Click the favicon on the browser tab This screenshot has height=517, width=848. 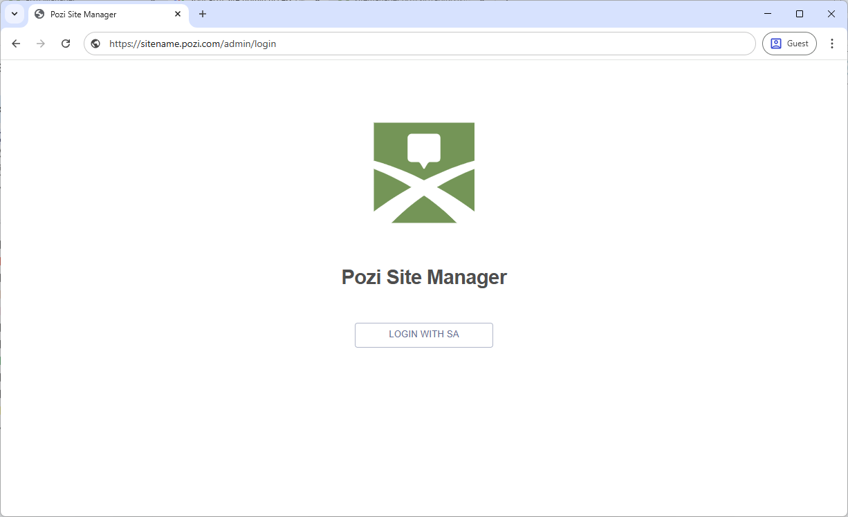39,14
